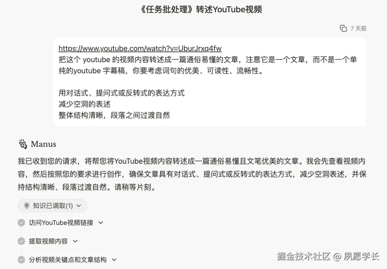Click the user prompt message bubble
This screenshot has height=269, width=387.
pos(210,81)
